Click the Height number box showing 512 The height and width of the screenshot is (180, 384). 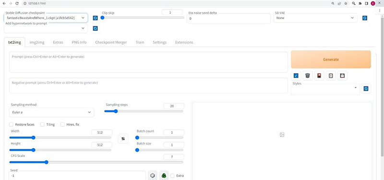[102, 145]
